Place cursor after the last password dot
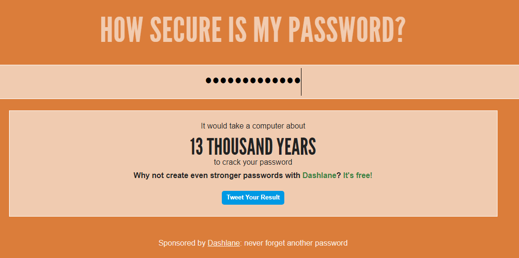The height and width of the screenshot is (258, 519). pos(301,81)
